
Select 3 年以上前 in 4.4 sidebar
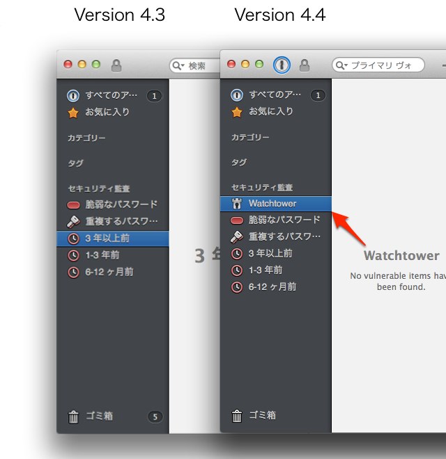tap(276, 254)
